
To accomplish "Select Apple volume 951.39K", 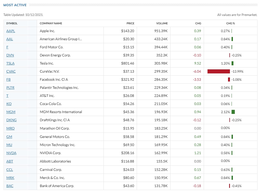I will (x=161, y=31).
